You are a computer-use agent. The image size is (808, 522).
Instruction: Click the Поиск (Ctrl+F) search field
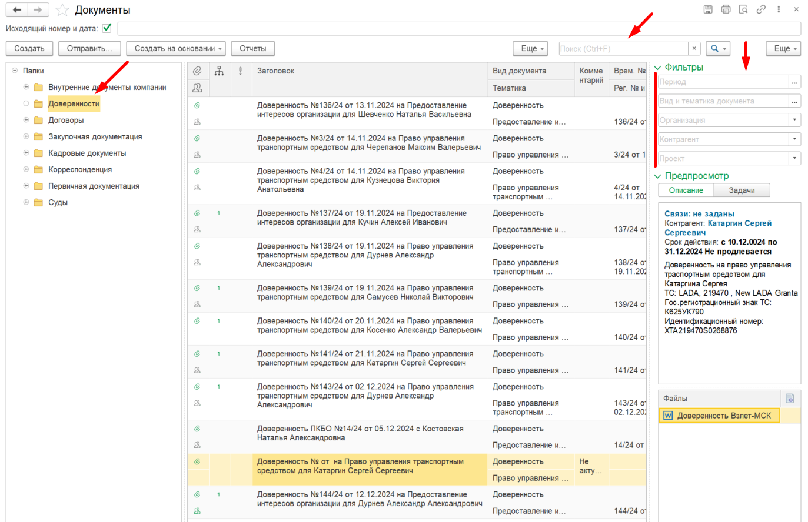(623, 49)
